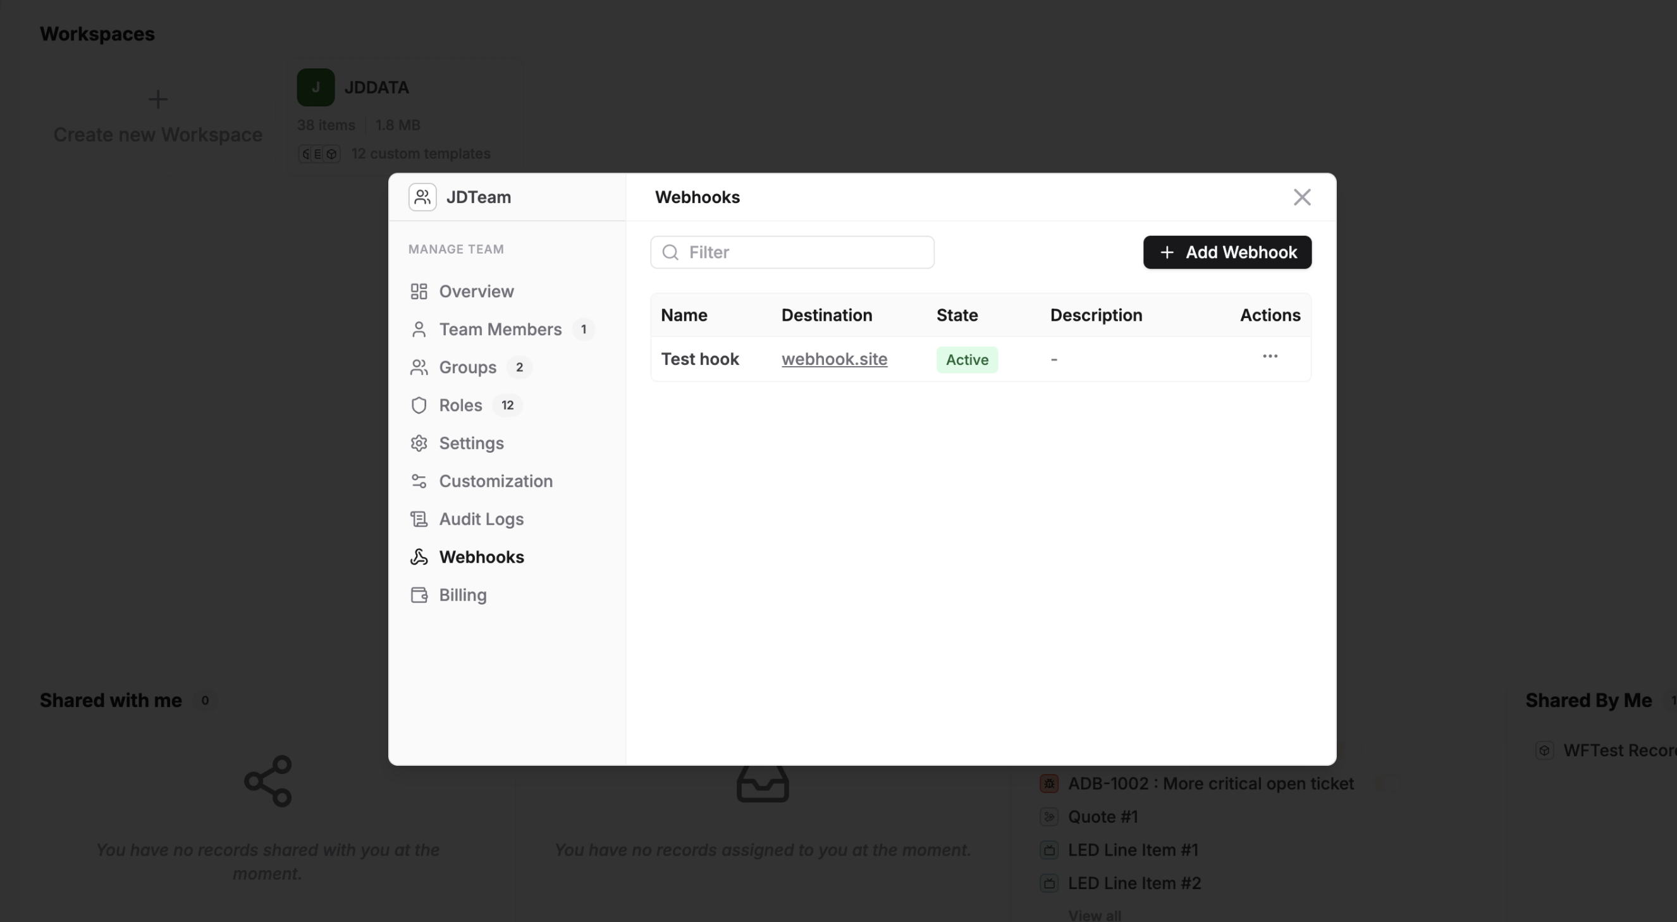Click the bug icon next to ADB-1002

point(1049,784)
